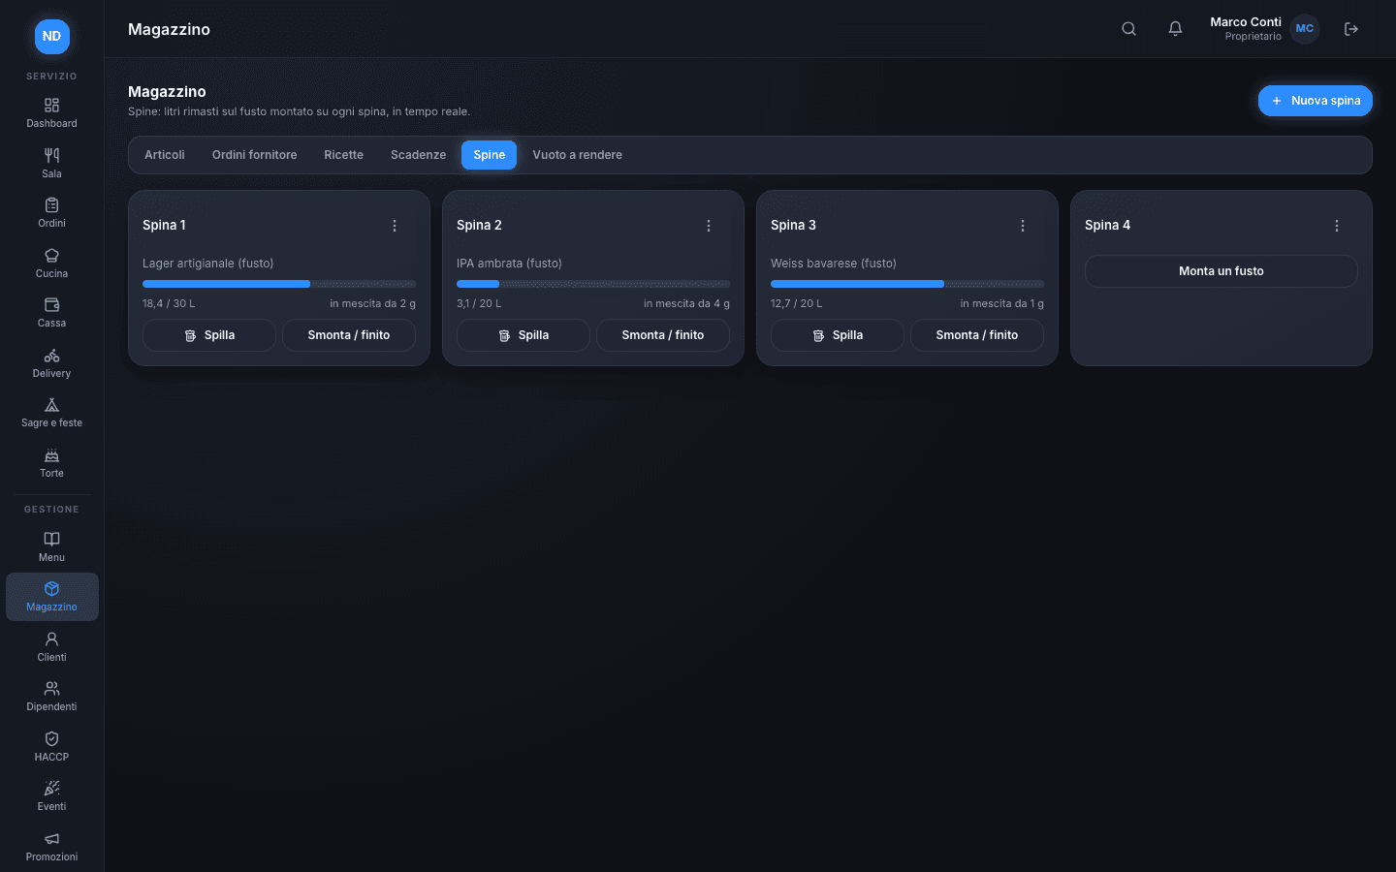Click the Lager artigianale keg level bar
This screenshot has height=872, width=1396.
[x=279, y=284]
